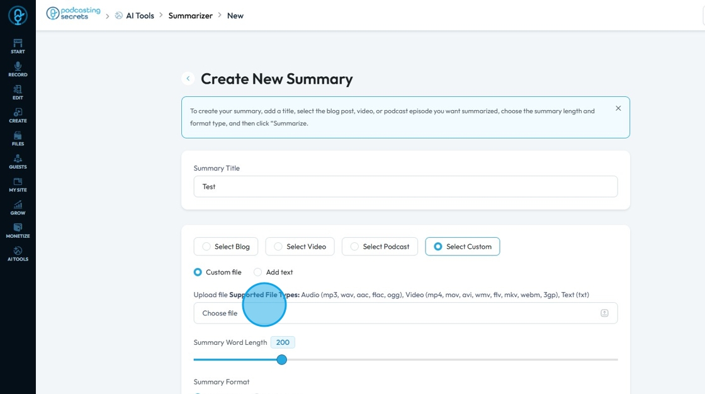This screenshot has width=705, height=394.
Task: Open the Monetize sidebar icon
Action: coord(18,230)
